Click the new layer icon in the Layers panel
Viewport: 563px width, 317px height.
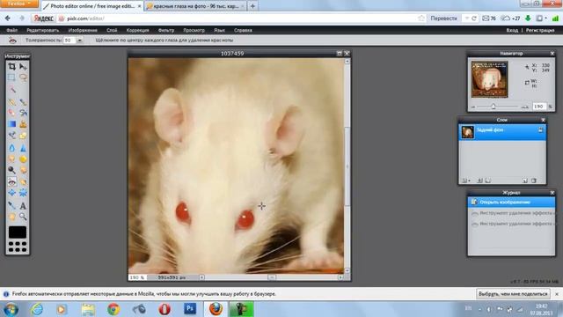[x=525, y=181]
